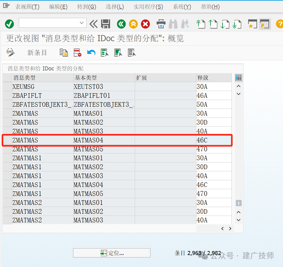Open the system menu icon at top-left
This screenshot has width=283, height=267.
point(6,6)
